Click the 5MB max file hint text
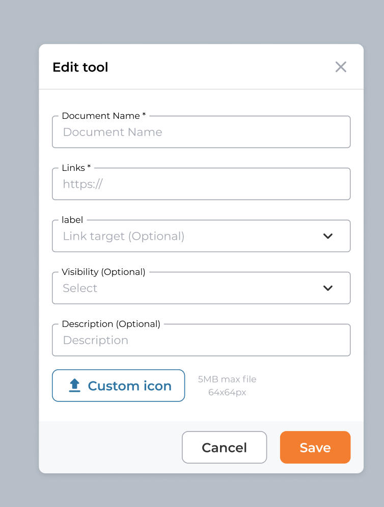 point(227,379)
